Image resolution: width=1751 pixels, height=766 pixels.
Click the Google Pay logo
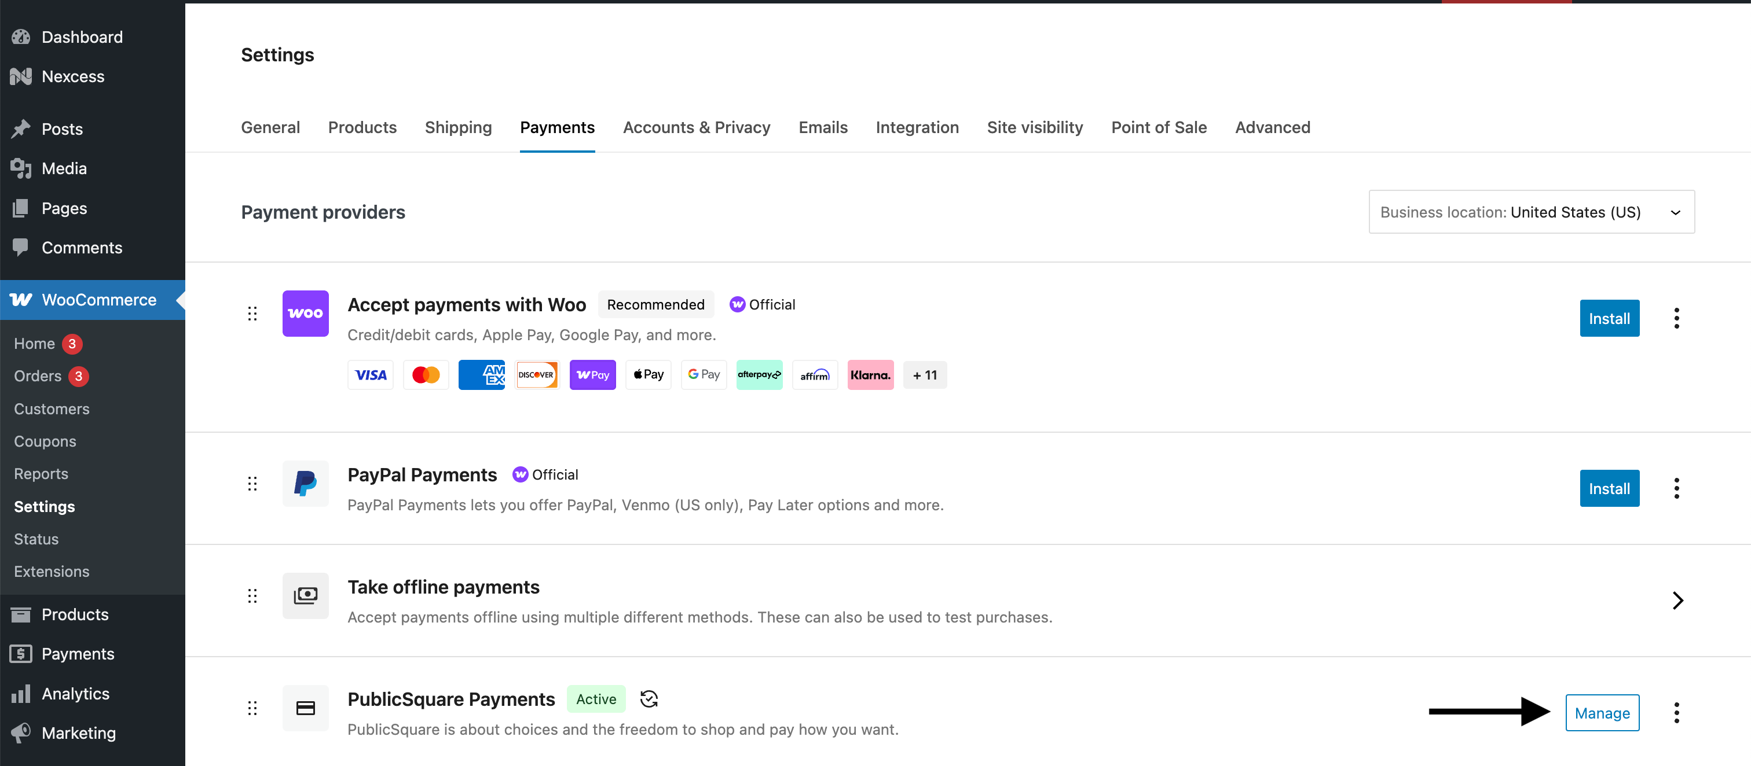pos(704,375)
